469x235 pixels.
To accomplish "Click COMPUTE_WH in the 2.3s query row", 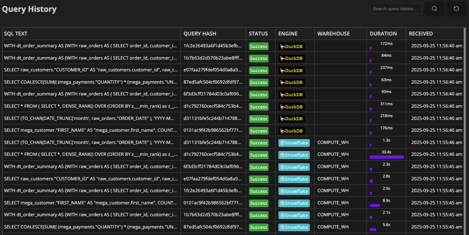I will [x=333, y=167].
